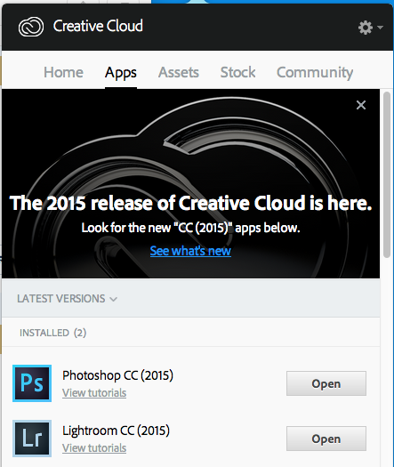The width and height of the screenshot is (394, 467).
Task: Click the Photoshop CC (2015) title
Action: point(117,375)
